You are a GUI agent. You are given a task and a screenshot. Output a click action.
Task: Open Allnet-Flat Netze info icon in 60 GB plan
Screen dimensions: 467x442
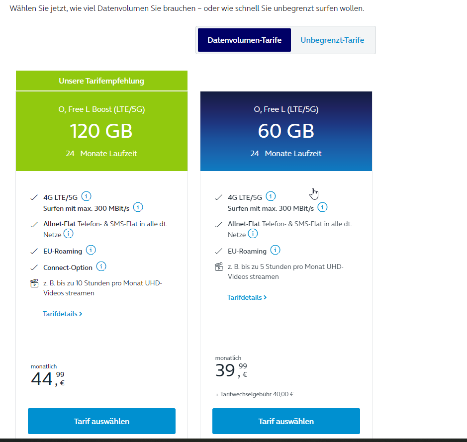click(x=253, y=234)
